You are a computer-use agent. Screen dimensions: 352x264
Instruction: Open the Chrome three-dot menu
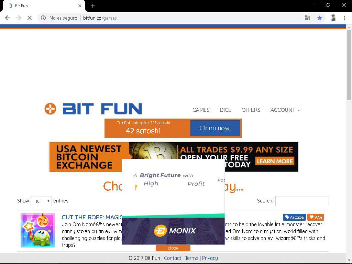[344, 18]
